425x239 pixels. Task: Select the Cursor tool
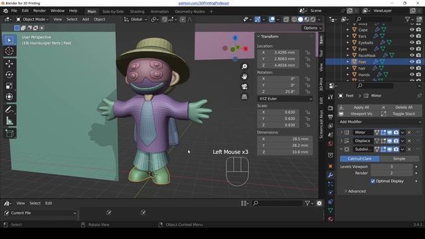[9, 50]
